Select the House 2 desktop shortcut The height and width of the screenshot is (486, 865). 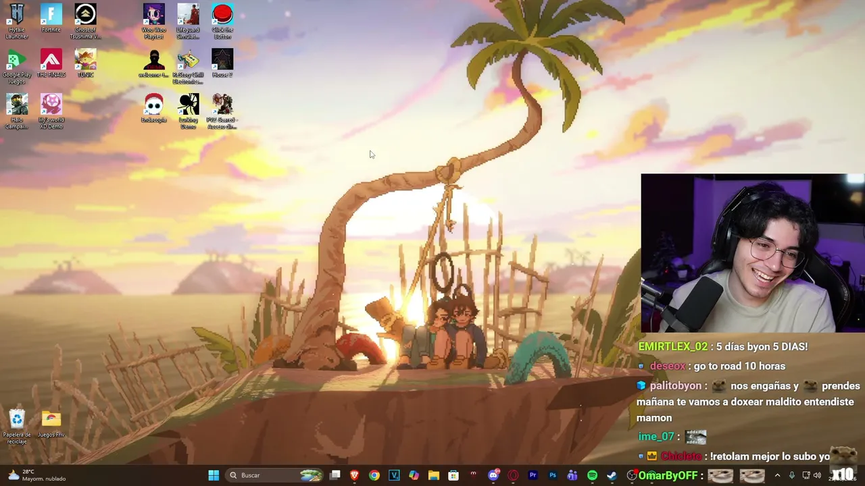tap(222, 63)
